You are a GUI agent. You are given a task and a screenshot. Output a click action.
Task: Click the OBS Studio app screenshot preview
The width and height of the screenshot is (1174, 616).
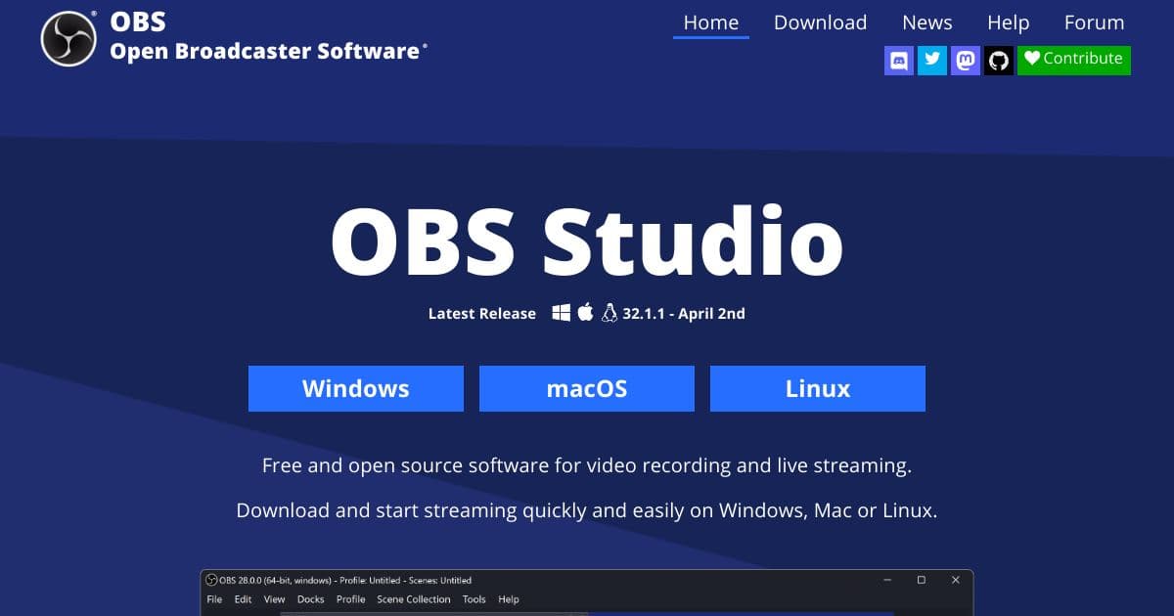(587, 592)
